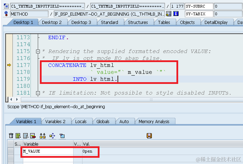The image size is (243, 164).
Task: Click the SY-SUBRC field
Action: (x=199, y=6)
